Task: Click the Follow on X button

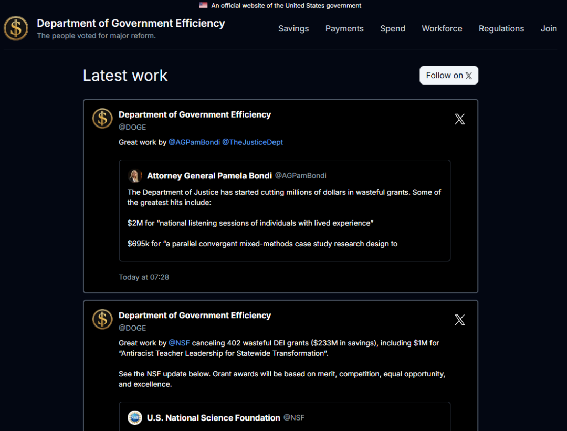Action: 449,75
